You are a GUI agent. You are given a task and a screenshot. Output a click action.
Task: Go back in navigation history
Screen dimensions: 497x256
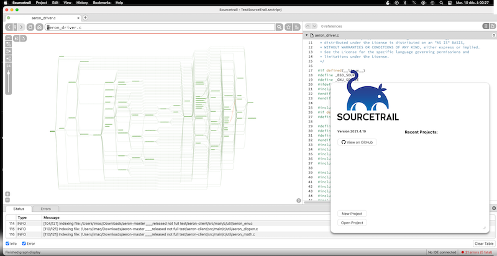tap(9, 27)
